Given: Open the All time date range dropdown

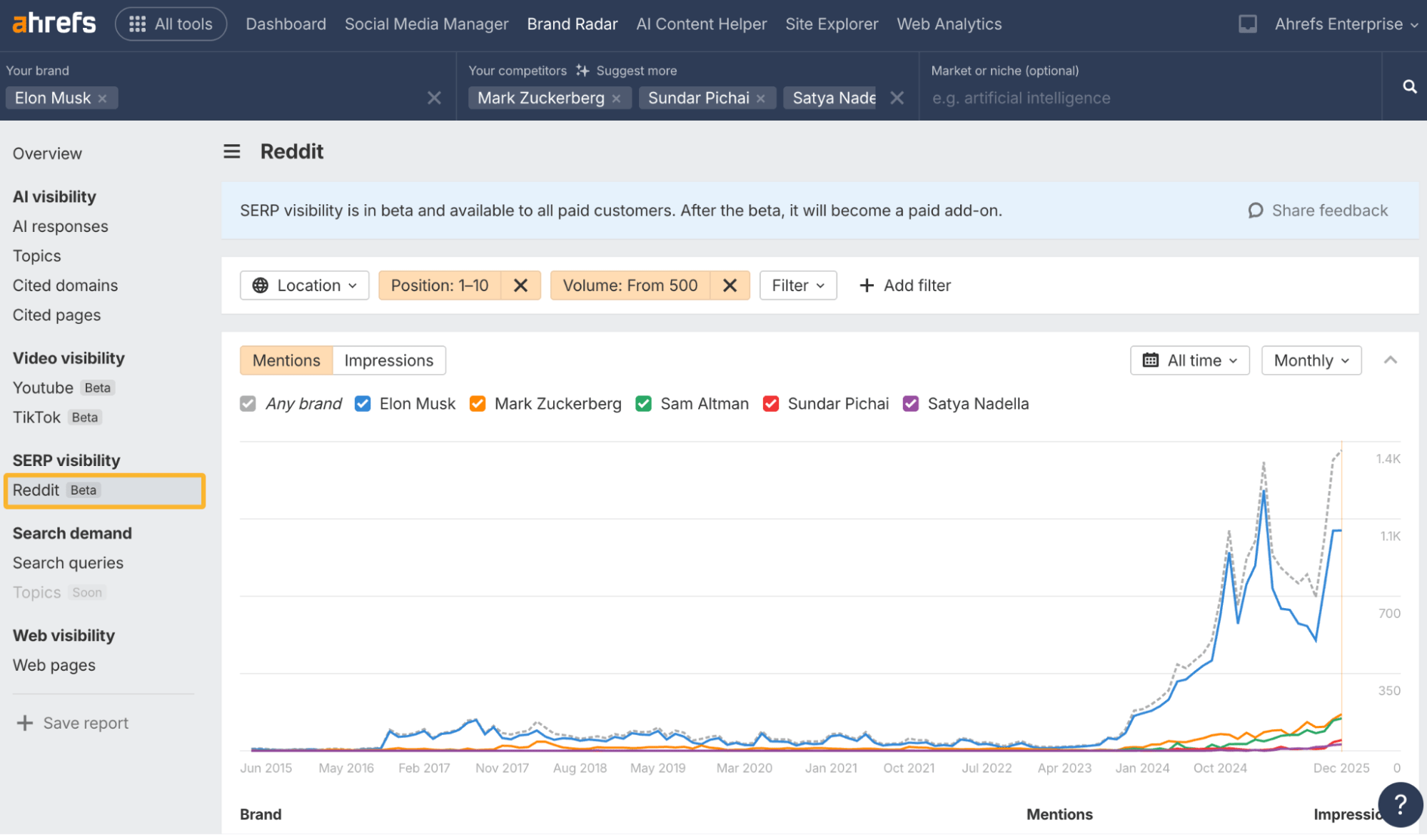Looking at the screenshot, I should [x=1189, y=360].
